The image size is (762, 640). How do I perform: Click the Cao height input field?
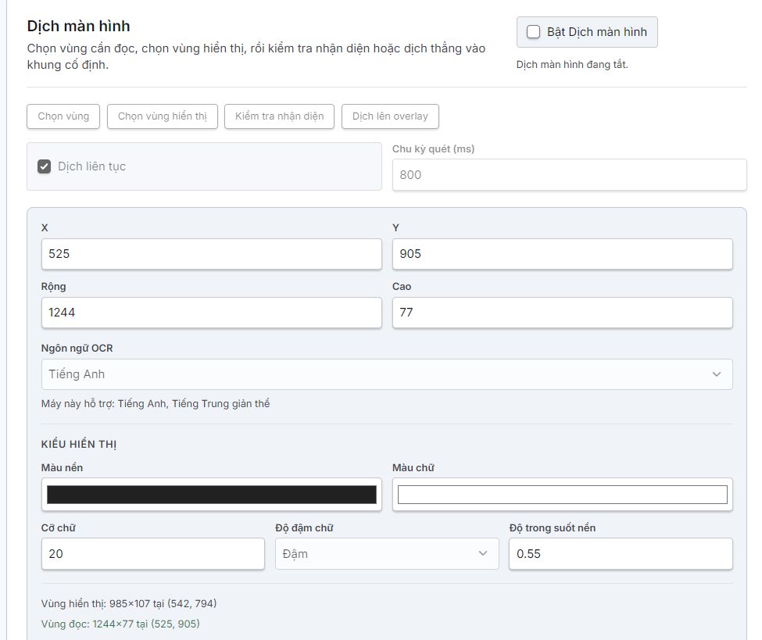tap(562, 313)
